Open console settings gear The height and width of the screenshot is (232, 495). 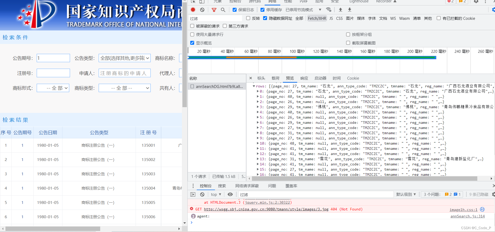(493, 194)
